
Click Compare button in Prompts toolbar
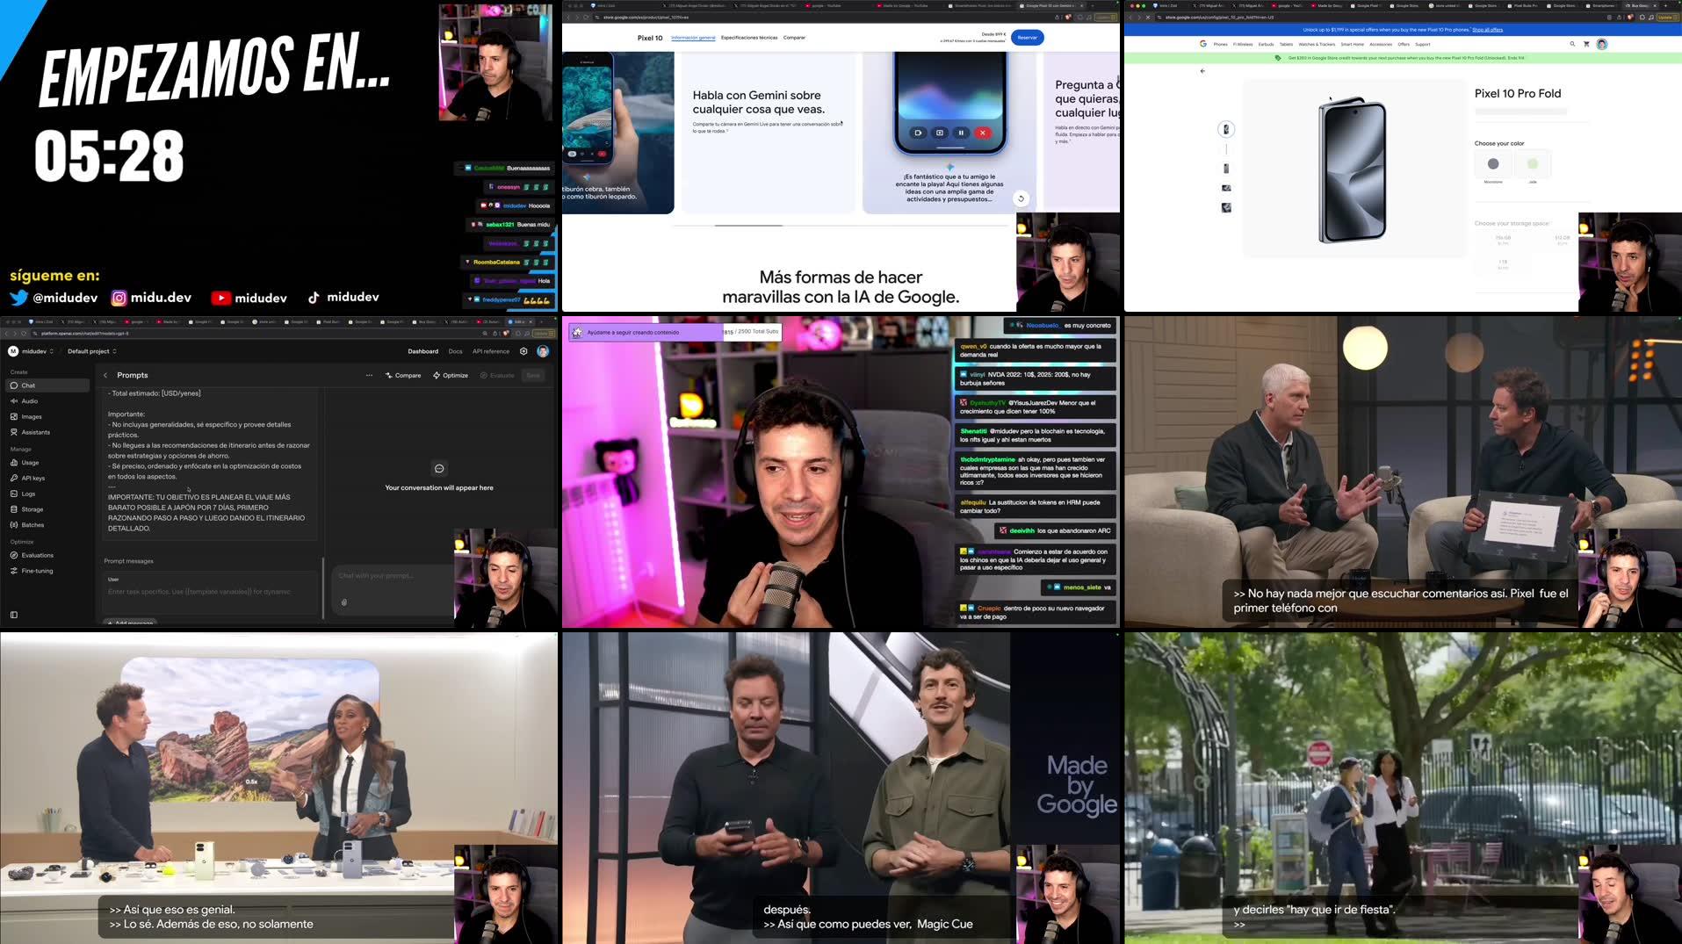403,376
